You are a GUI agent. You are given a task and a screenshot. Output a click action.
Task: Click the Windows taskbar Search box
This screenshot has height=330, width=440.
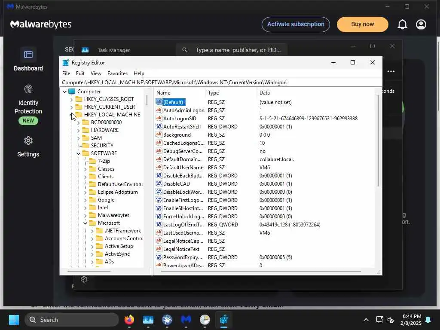[72, 320]
